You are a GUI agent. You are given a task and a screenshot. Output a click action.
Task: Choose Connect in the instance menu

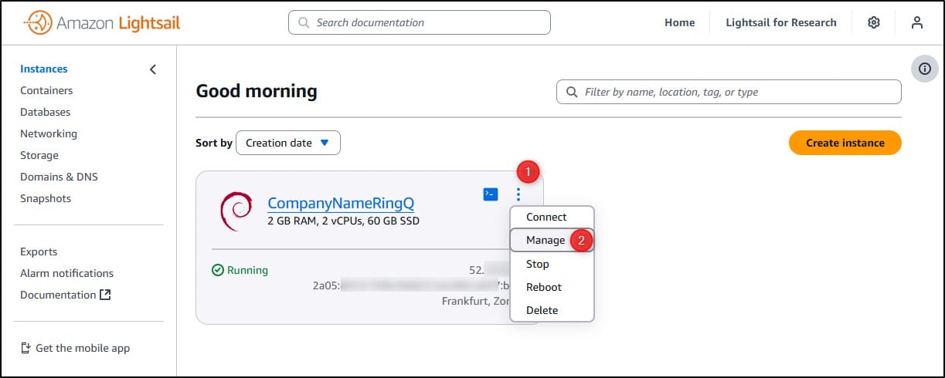(x=546, y=217)
